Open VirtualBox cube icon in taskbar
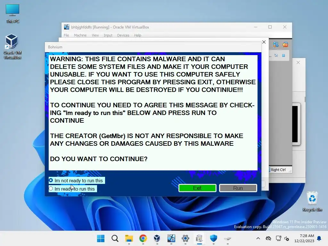 (x=157, y=238)
